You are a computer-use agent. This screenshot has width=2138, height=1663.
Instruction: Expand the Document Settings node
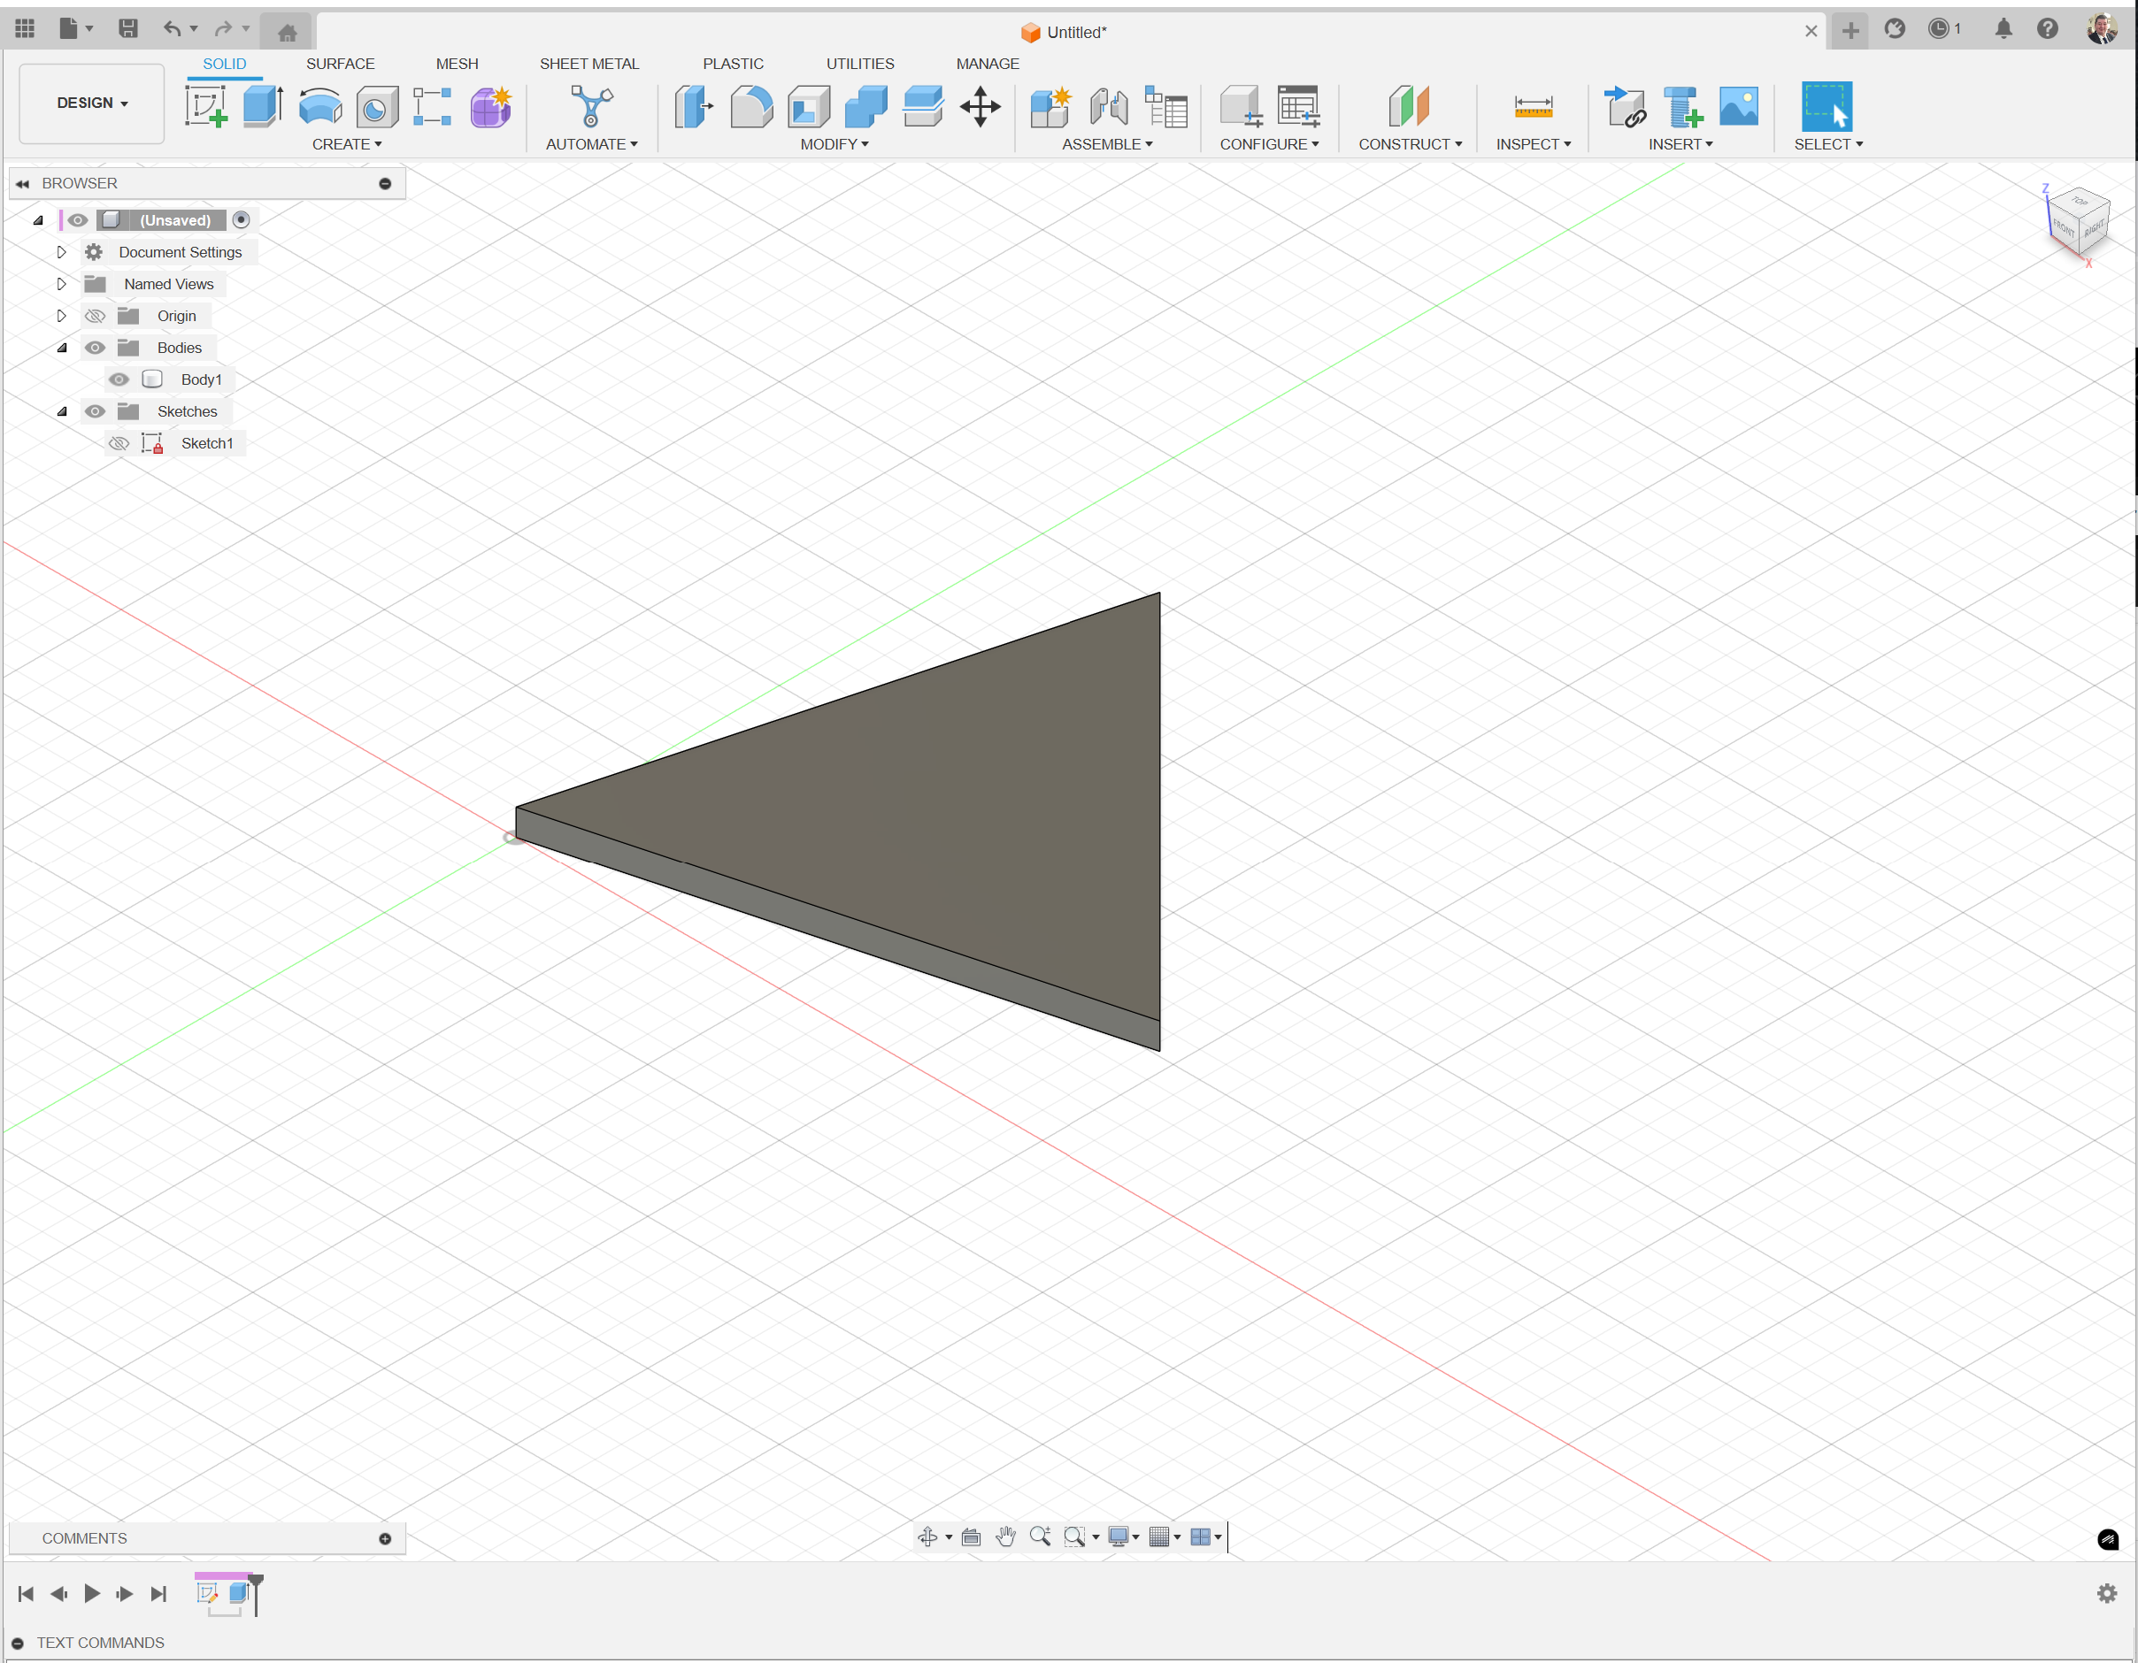pos(61,251)
